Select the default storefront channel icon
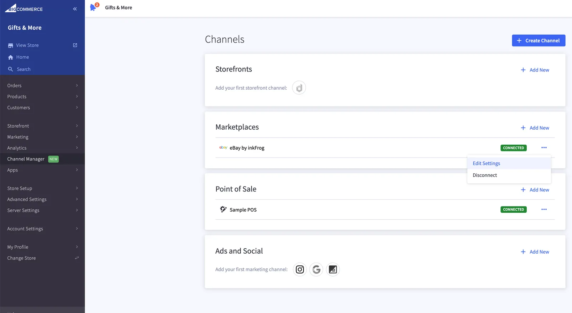 click(x=299, y=88)
